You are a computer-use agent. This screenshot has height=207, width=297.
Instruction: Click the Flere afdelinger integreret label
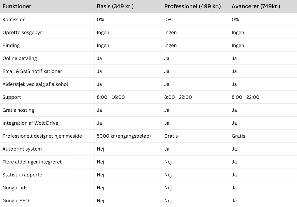pyautogui.click(x=32, y=162)
